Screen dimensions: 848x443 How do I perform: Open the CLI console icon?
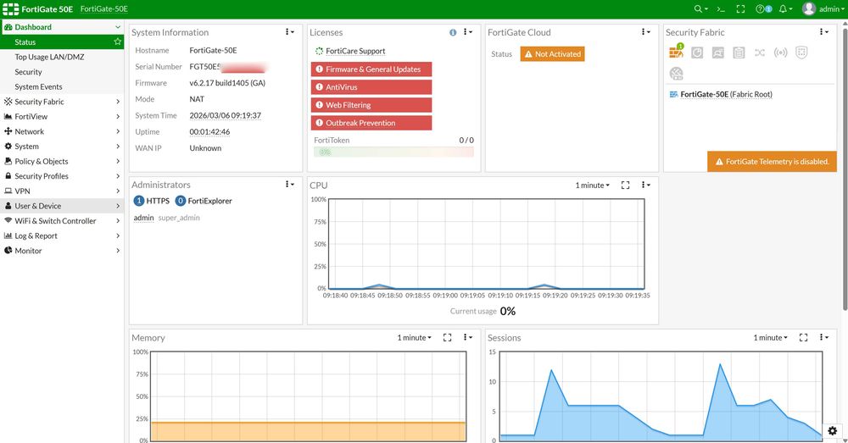(x=721, y=8)
